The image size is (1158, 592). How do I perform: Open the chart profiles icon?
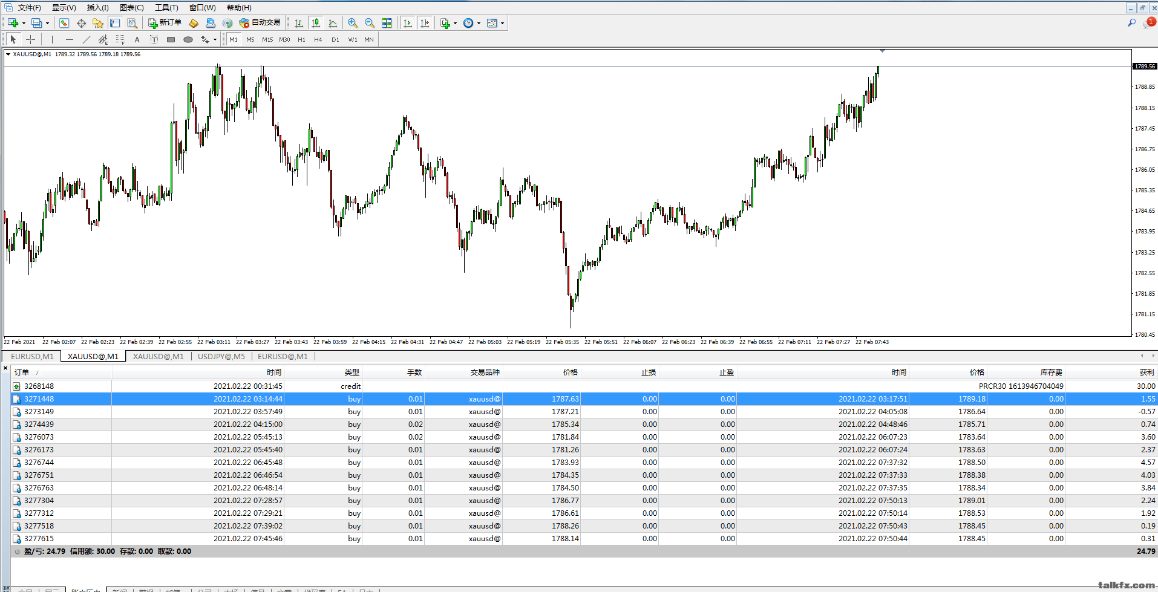tap(36, 23)
